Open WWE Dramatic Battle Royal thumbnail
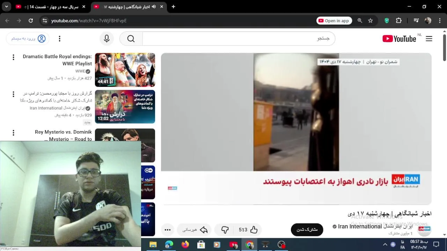Screen dimensions: 447x251 [125, 70]
